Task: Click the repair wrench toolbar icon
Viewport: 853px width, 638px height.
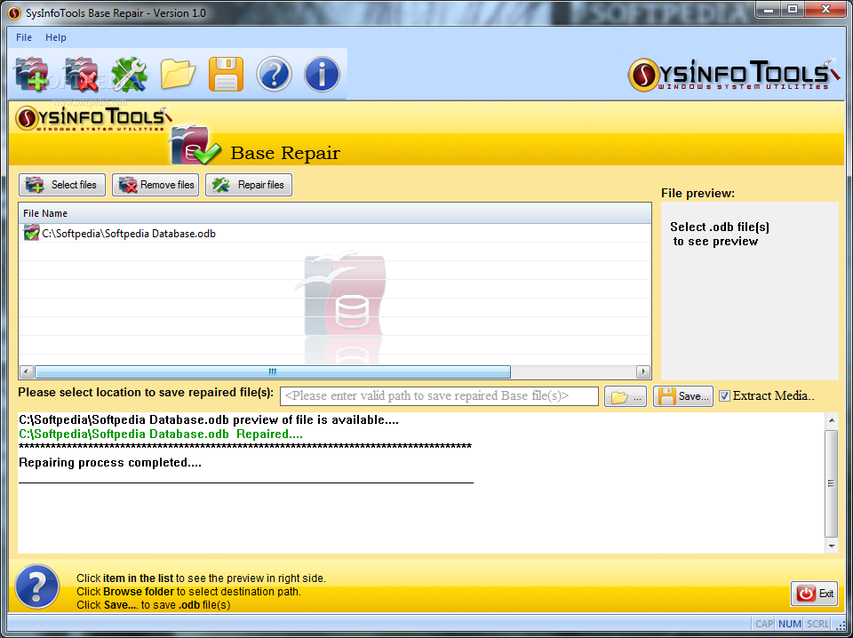Action: click(x=130, y=75)
